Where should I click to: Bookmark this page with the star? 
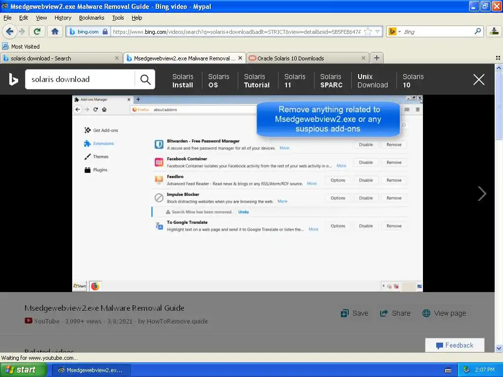[x=368, y=31]
